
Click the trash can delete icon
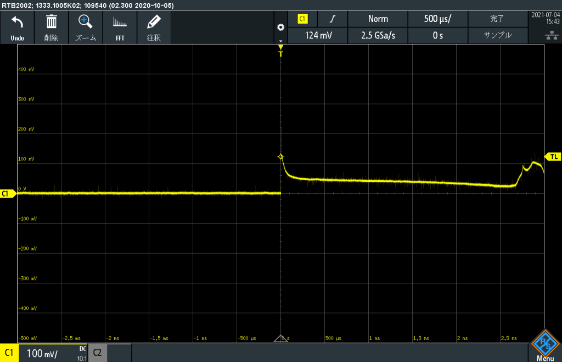(x=51, y=23)
